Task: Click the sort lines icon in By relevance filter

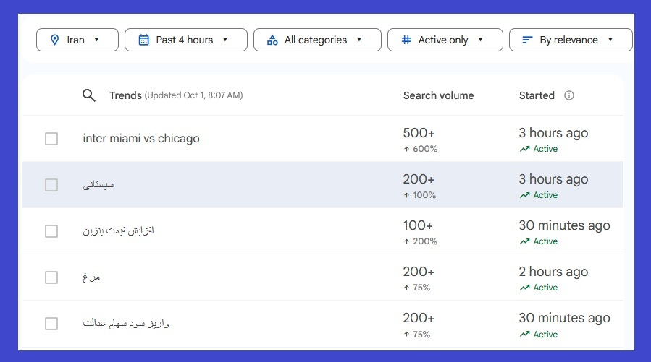Action: (527, 40)
